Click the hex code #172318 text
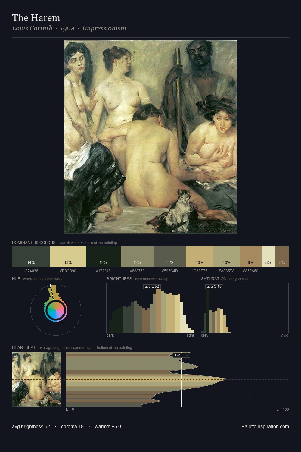This screenshot has height=452, width=301. tap(103, 271)
